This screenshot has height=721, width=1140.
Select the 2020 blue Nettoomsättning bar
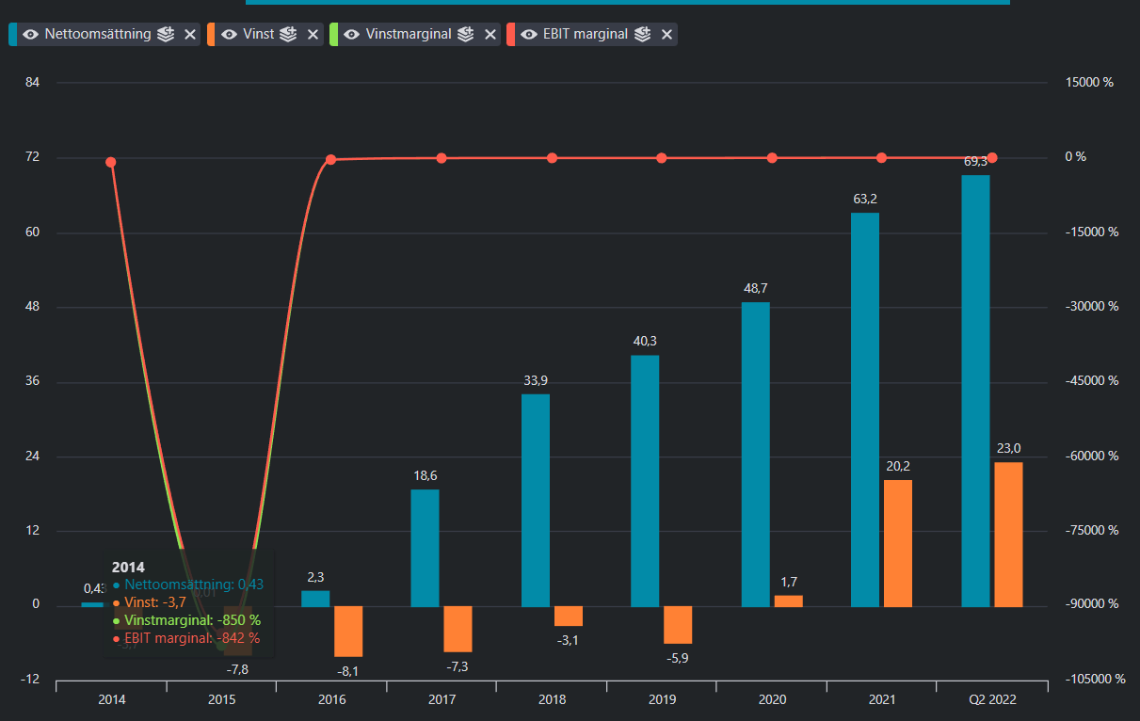tap(756, 454)
